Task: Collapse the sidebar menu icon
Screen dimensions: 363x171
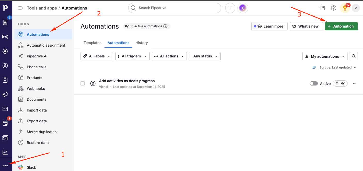Action: [x=21, y=8]
